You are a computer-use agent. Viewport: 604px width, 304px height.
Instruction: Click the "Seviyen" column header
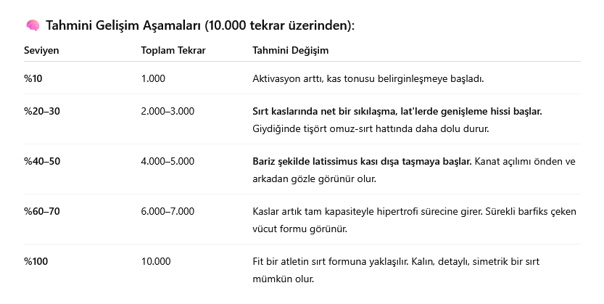click(x=41, y=51)
